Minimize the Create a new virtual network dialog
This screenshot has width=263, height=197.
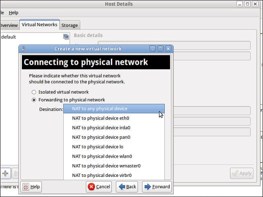click(152, 49)
